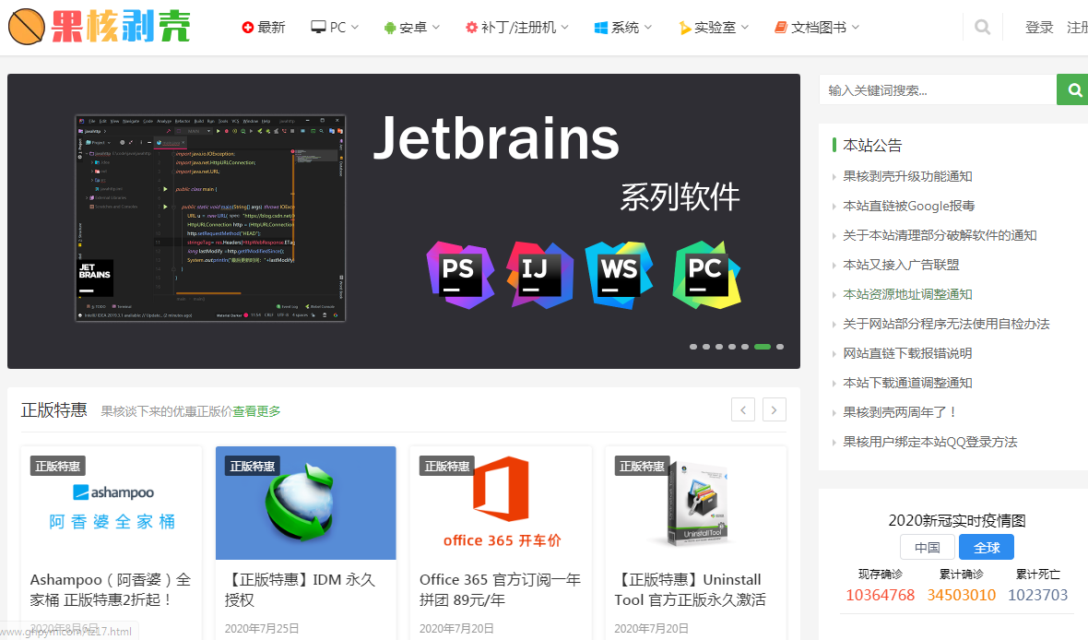This screenshot has height=640, width=1088.
Task: Click the gear icon beside 补丁/注册机
Action: (x=472, y=27)
